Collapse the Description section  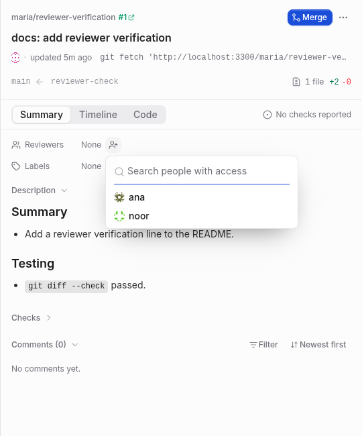click(39, 190)
